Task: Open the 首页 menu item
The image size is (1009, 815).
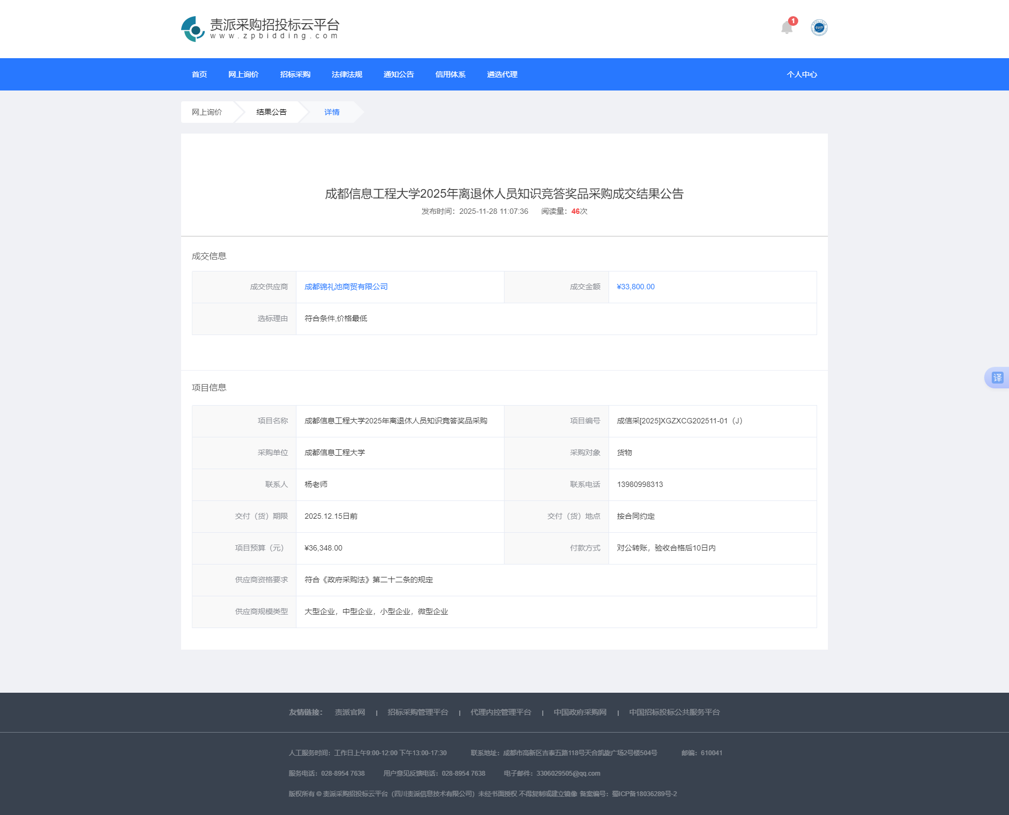Action: pos(199,74)
